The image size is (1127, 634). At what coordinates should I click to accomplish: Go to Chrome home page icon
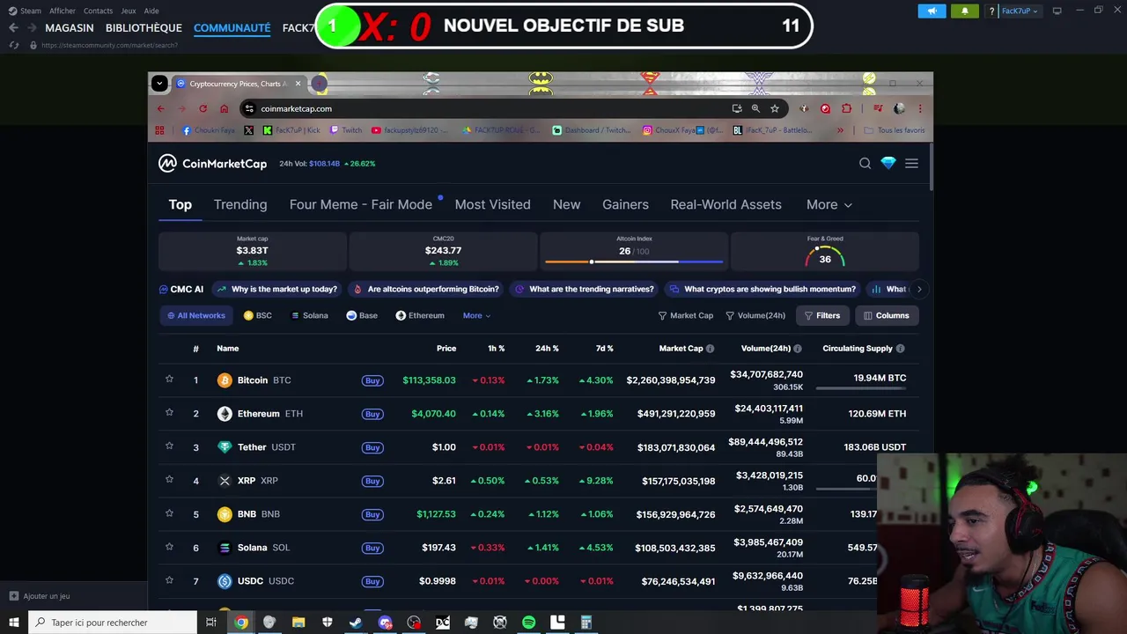[x=224, y=108]
